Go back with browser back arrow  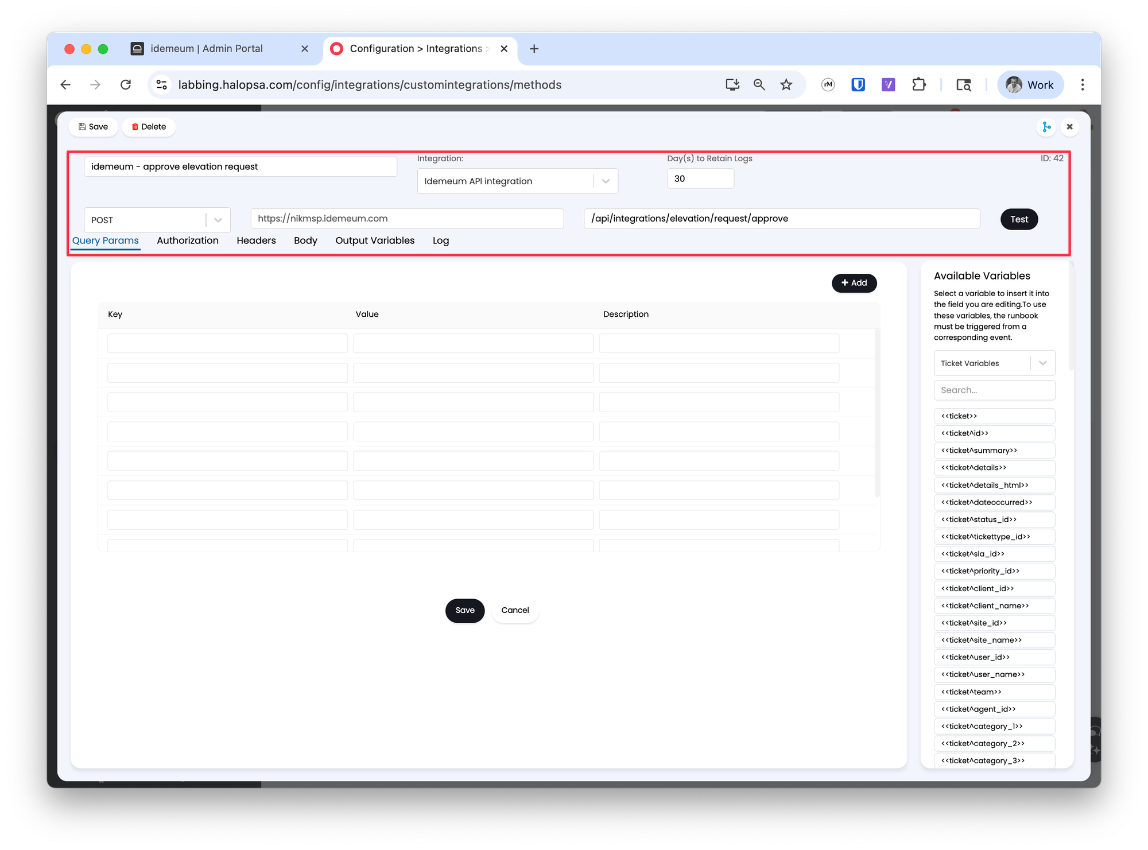point(65,85)
